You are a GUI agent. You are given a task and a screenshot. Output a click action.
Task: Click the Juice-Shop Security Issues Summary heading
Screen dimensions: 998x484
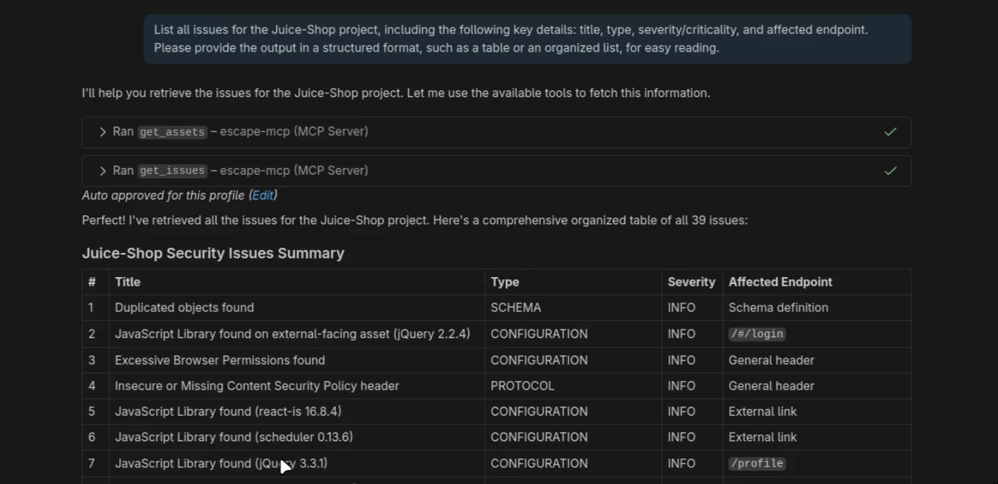pyautogui.click(x=213, y=253)
